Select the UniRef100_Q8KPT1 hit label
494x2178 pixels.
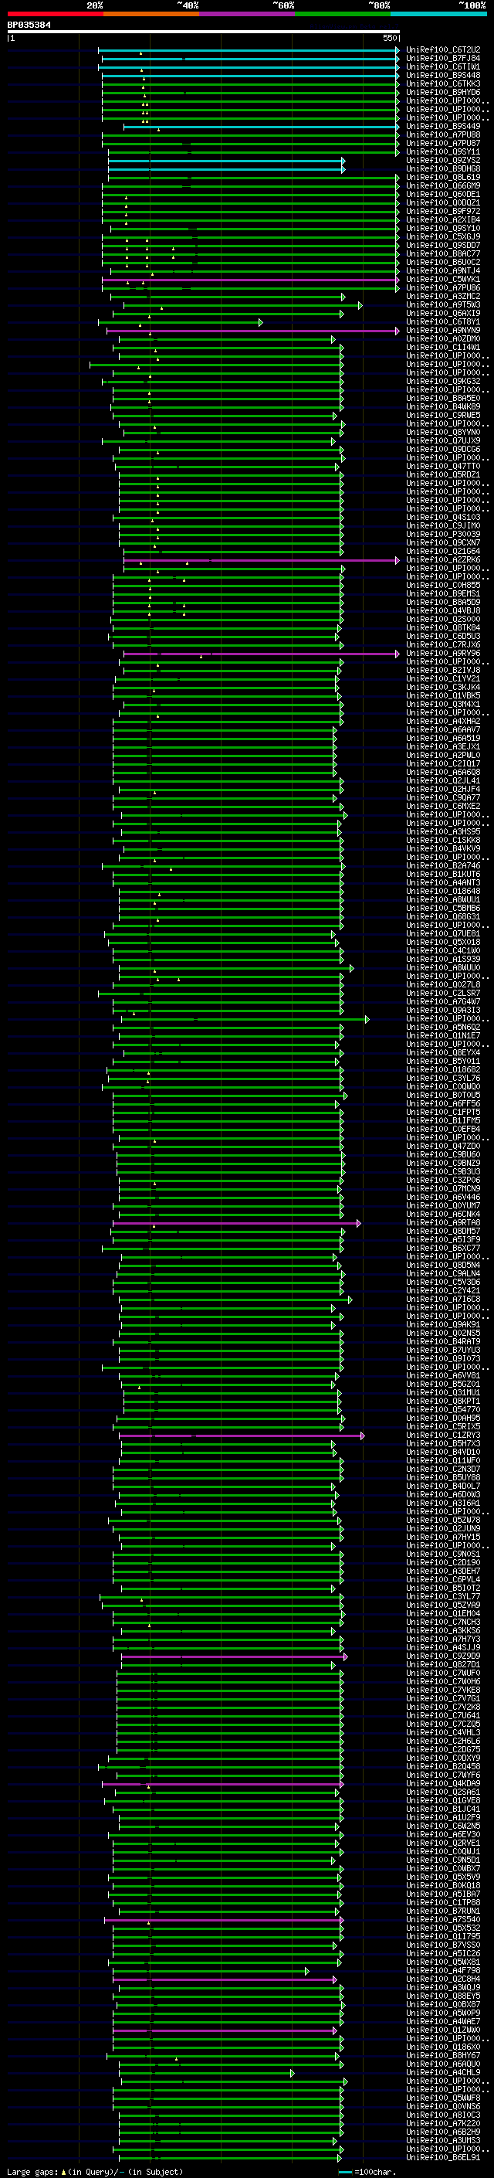point(443,1401)
